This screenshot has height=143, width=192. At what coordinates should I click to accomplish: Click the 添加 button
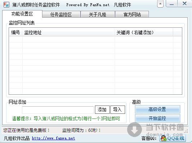[x=102, y=110]
